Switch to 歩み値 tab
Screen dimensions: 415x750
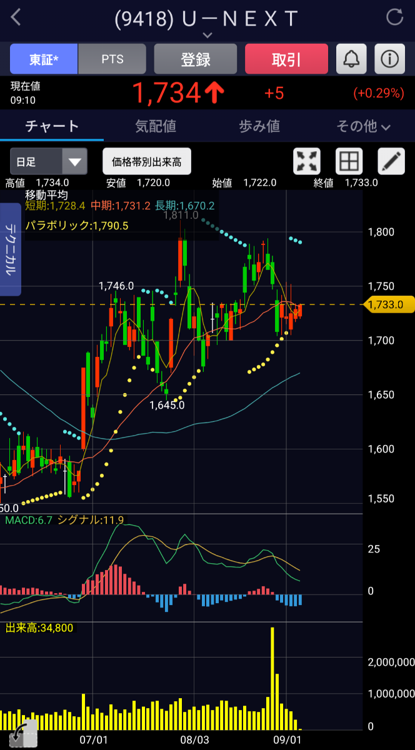pos(259,126)
